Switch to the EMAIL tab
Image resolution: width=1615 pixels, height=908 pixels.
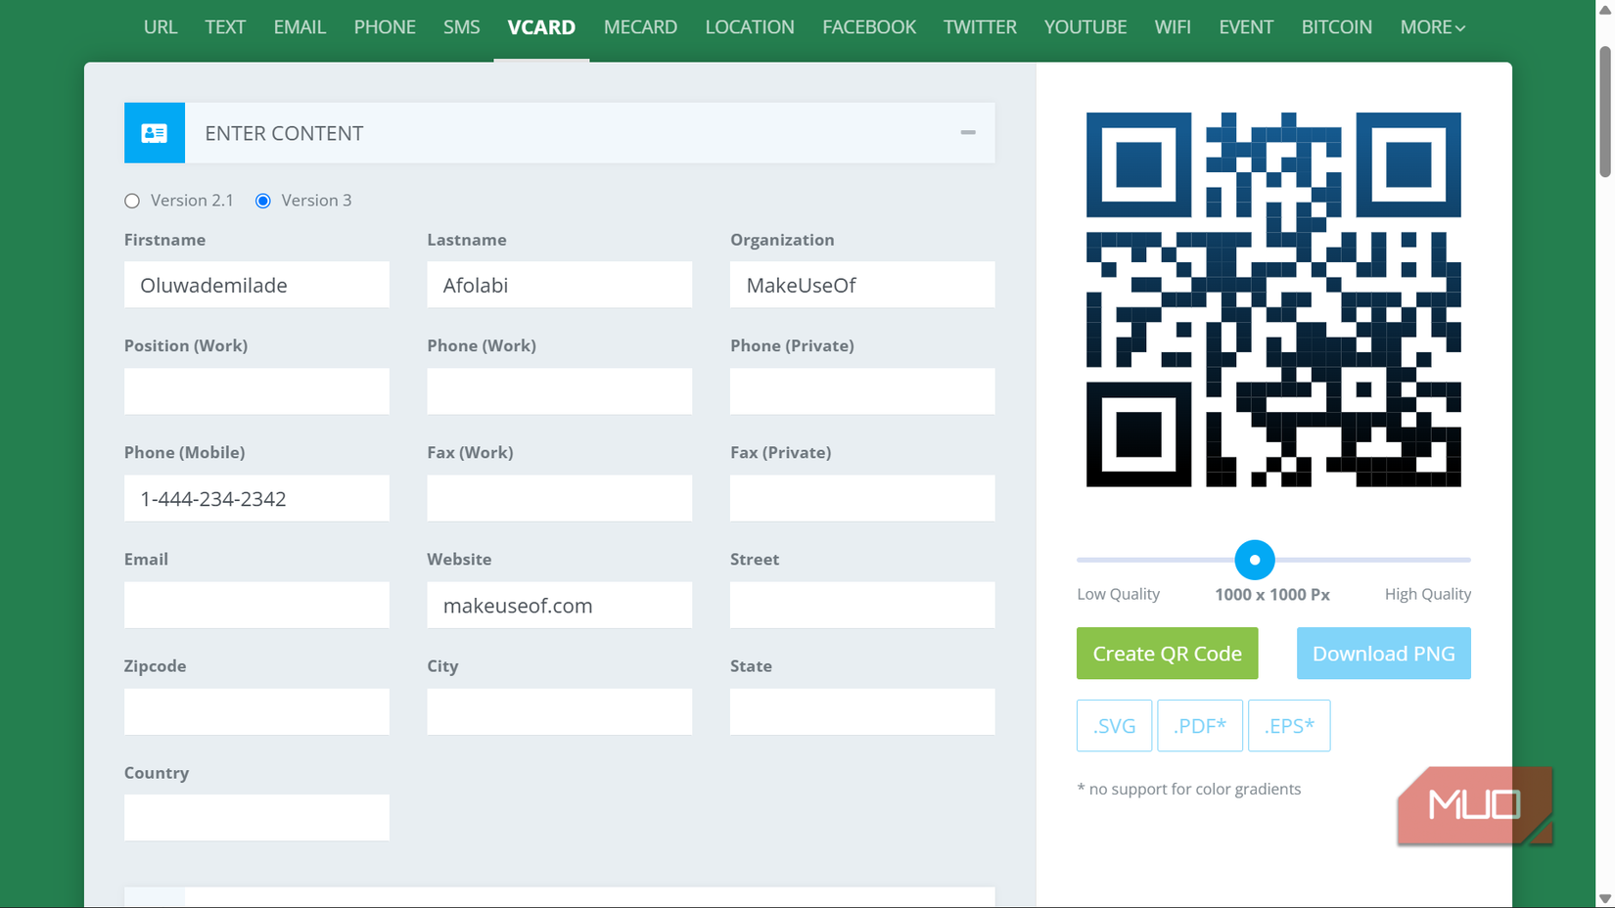tap(300, 27)
